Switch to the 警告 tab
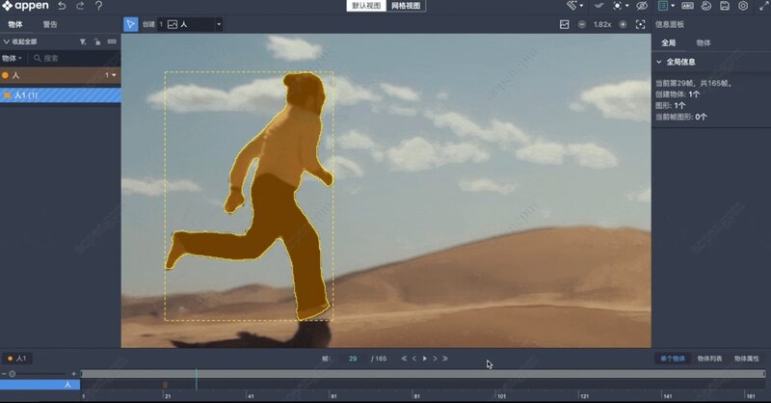This screenshot has width=771, height=403. (50, 24)
